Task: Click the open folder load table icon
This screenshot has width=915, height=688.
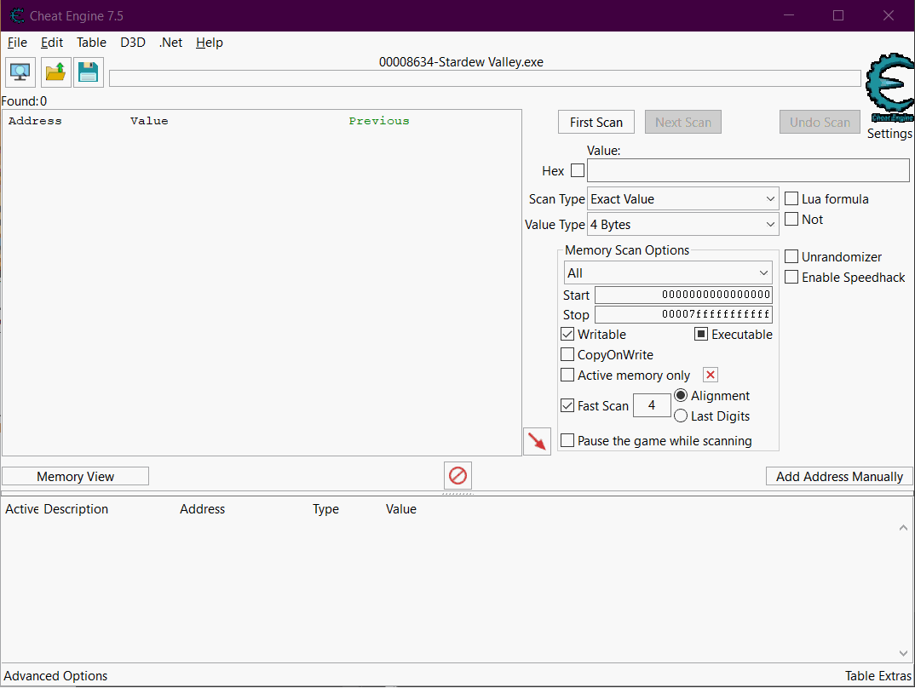Action: pyautogui.click(x=56, y=72)
